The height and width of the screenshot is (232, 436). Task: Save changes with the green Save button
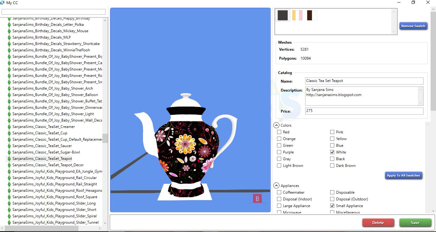(415, 222)
